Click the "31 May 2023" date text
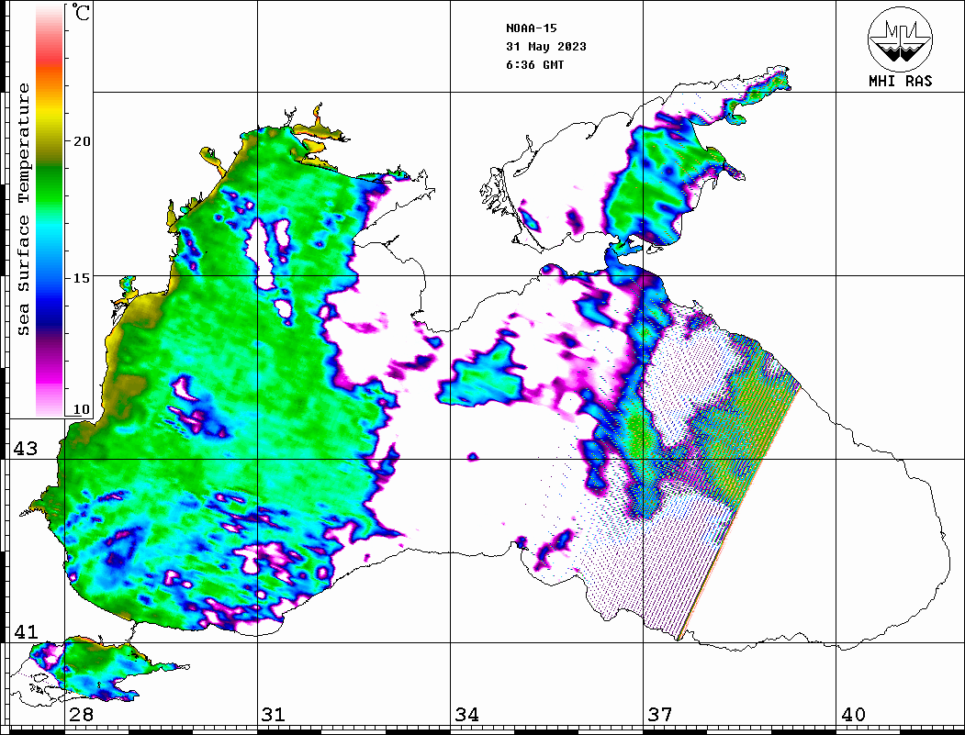The image size is (965, 735). (546, 47)
